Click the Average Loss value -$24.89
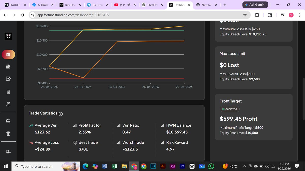Image resolution: width=305 pixels, height=171 pixels. coord(42,149)
